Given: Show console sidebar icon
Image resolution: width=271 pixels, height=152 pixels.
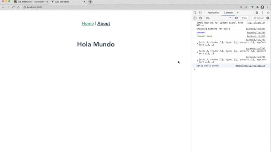Looking at the screenshot, I should [195, 18].
